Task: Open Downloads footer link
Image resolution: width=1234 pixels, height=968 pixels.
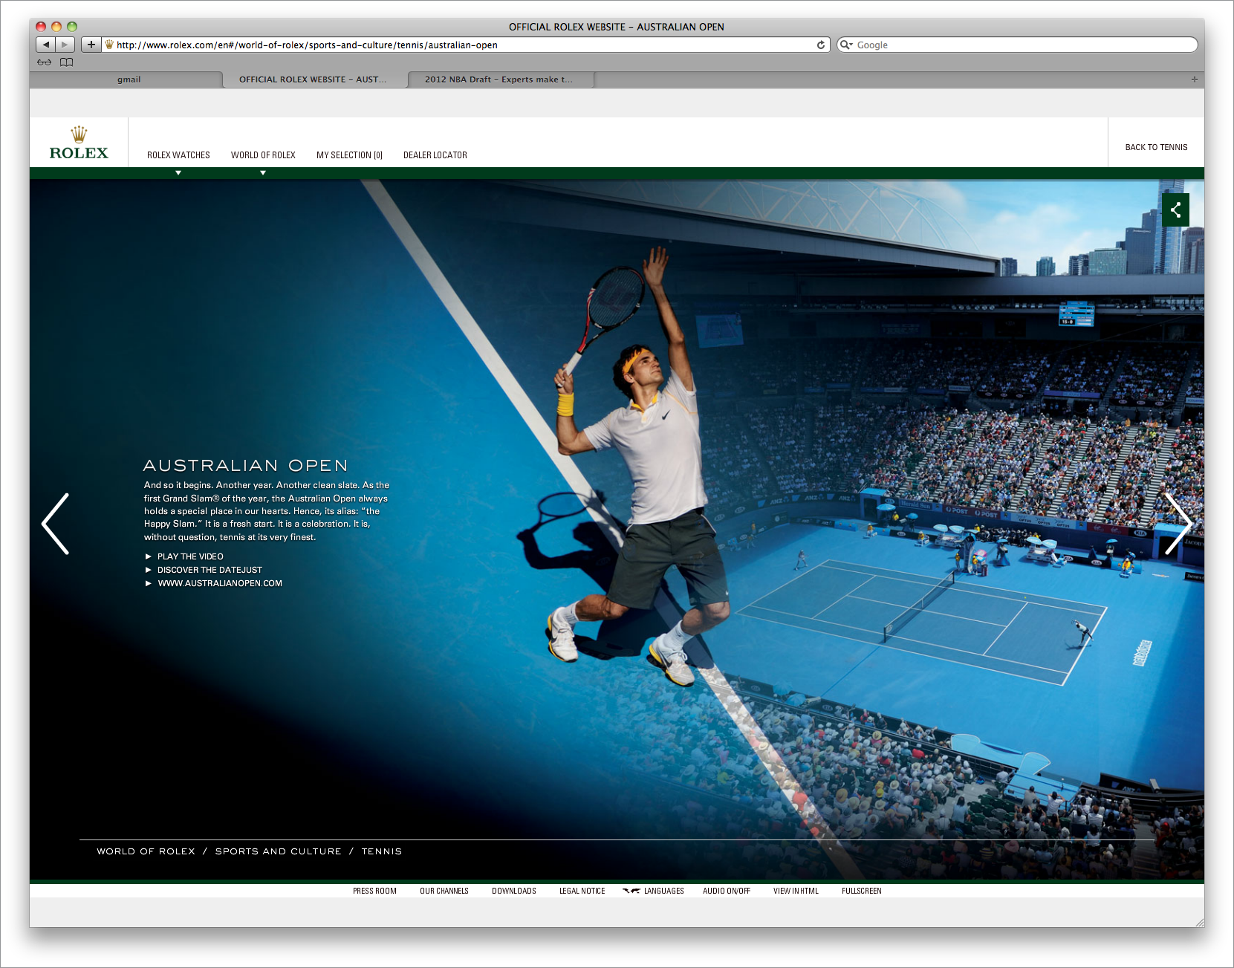Action: click(514, 891)
